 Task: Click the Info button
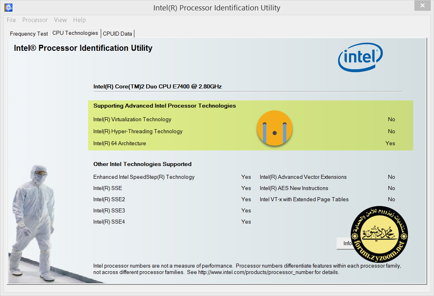345,244
